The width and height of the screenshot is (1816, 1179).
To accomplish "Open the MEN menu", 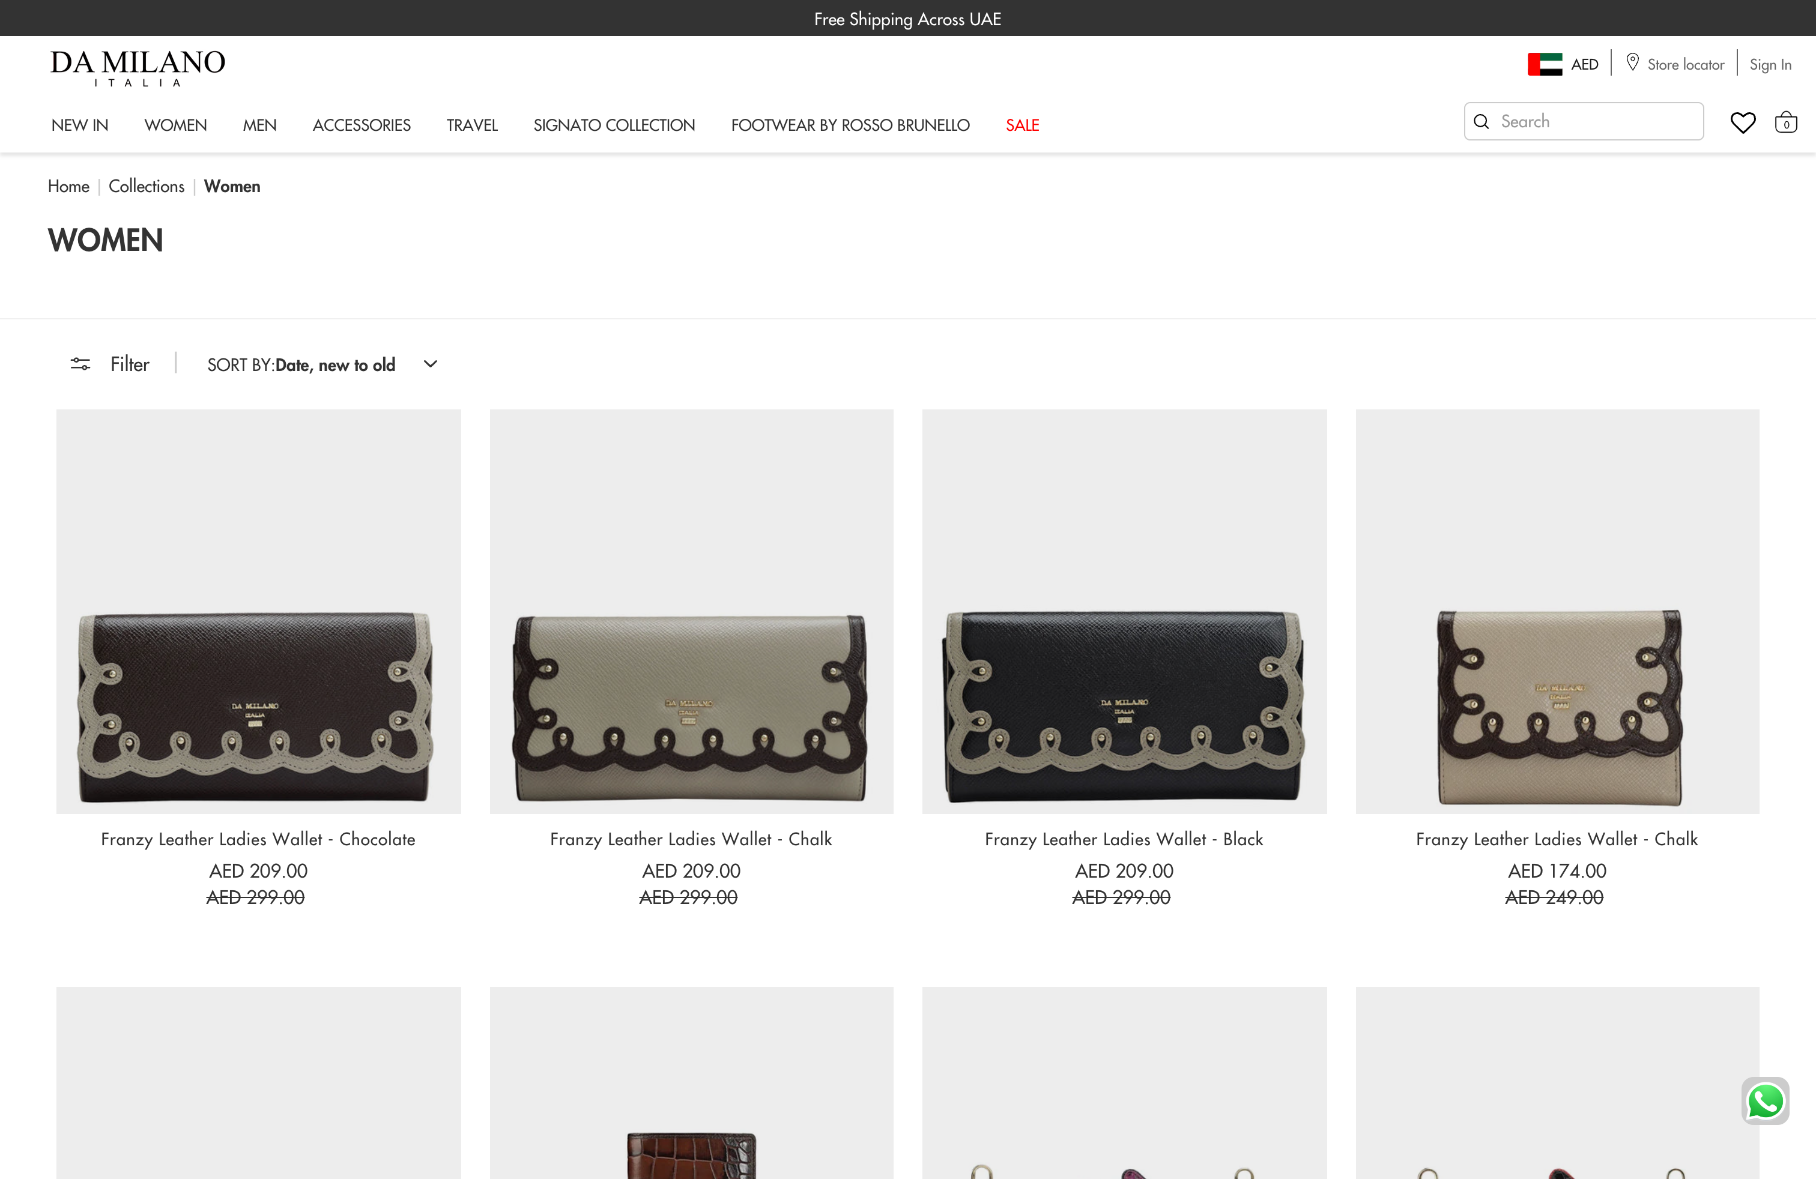I will click(x=259, y=125).
